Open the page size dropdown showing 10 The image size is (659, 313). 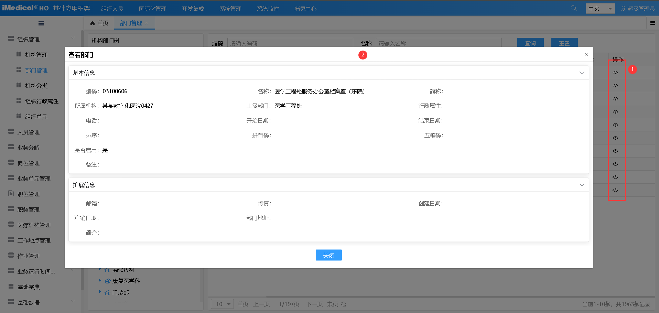[222, 304]
